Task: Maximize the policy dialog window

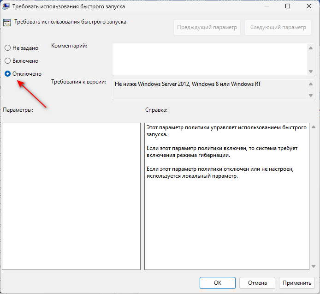Action: (288, 6)
